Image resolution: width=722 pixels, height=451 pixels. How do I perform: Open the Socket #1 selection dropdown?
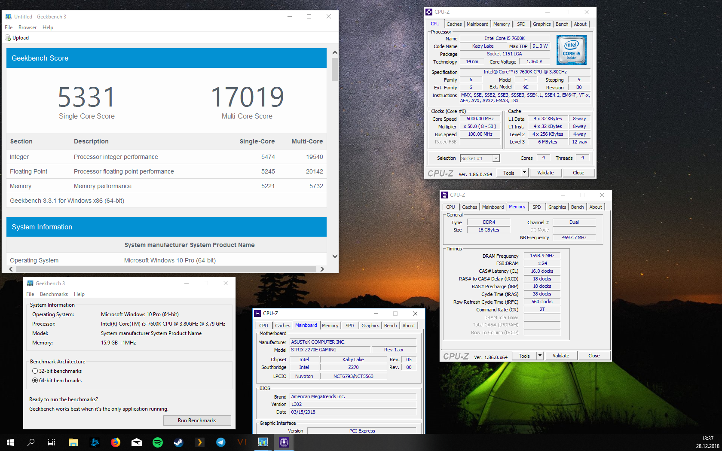tap(480, 158)
